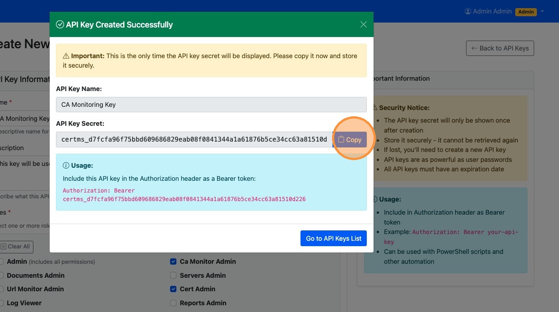Go to API Keys List
The height and width of the screenshot is (312, 559).
[x=333, y=239]
